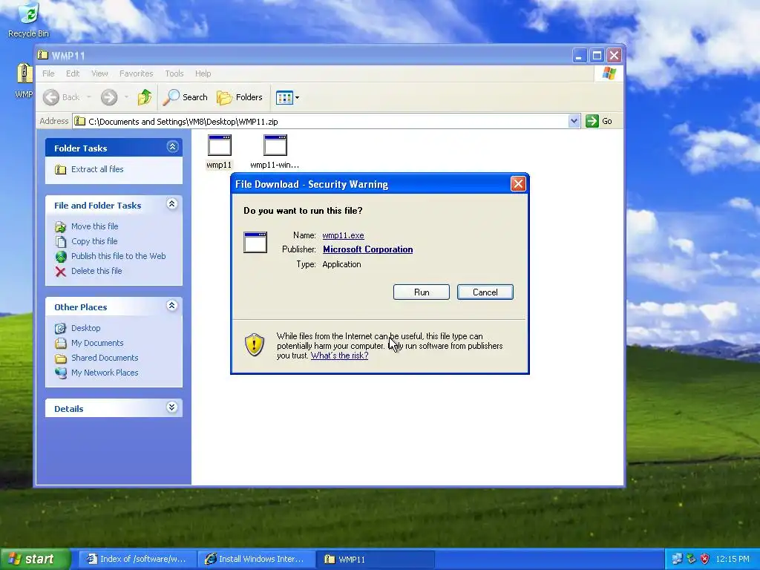Click the taskbar clock showing 12:15 PM
The height and width of the screenshot is (570, 760).
(733, 559)
